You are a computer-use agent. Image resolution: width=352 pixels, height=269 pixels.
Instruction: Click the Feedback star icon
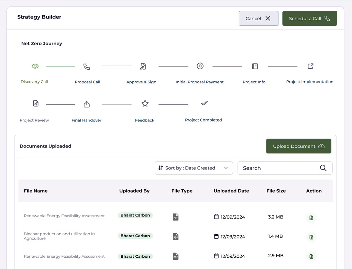pyautogui.click(x=145, y=103)
